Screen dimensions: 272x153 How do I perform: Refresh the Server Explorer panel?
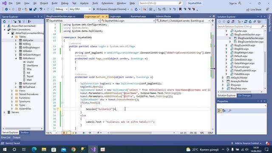tap(4, 22)
